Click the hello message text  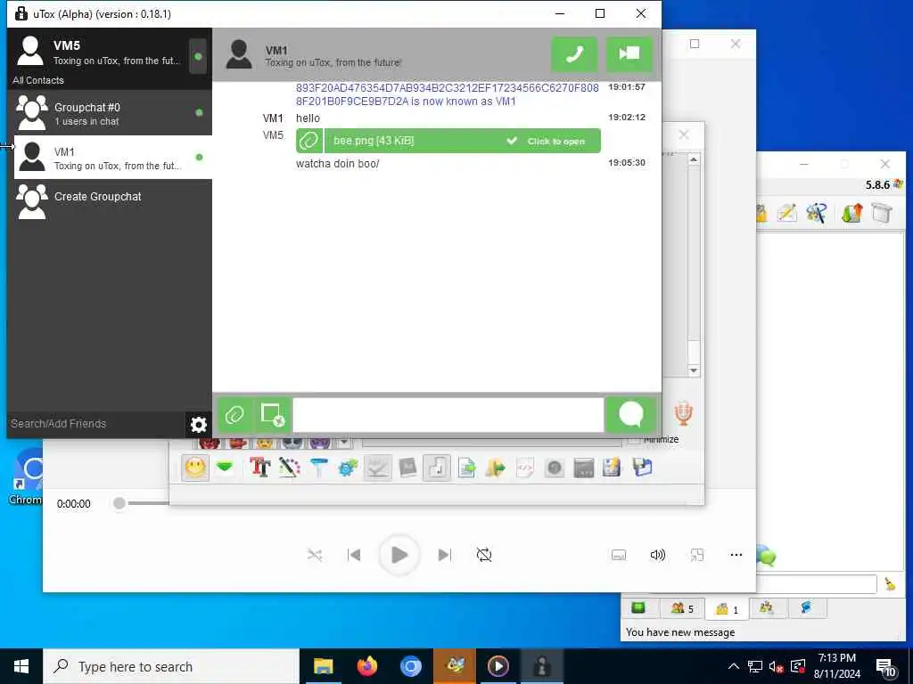click(308, 118)
